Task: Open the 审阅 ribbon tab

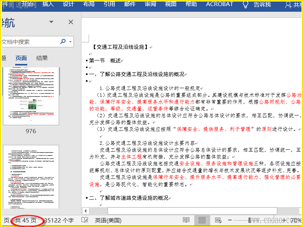Action: point(150,5)
